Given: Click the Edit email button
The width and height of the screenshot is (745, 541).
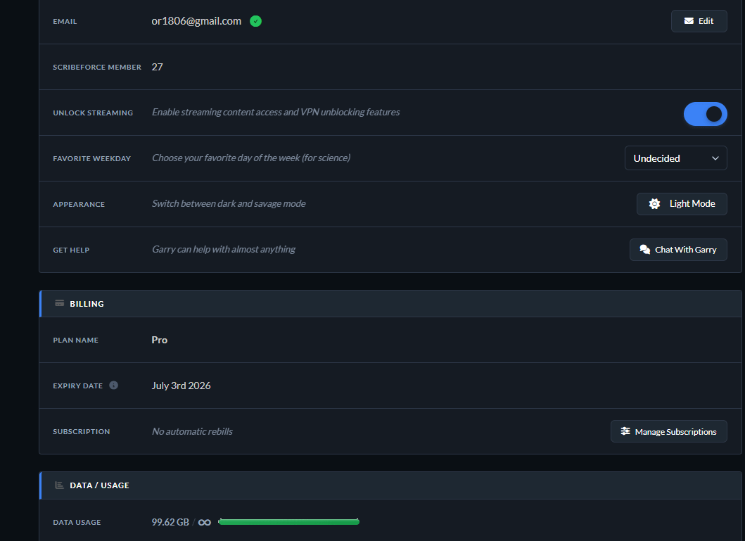Looking at the screenshot, I should pos(699,21).
